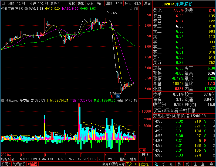This screenshot has width=216, height=167.
Task: Select the BRAR indicator
Action: tap(70, 159)
